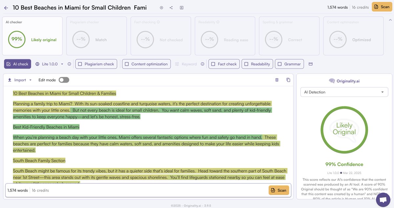394x208 pixels.
Task: Click the paragraph starting 'Planning a family trip to Miami?'
Action: (x=142, y=110)
